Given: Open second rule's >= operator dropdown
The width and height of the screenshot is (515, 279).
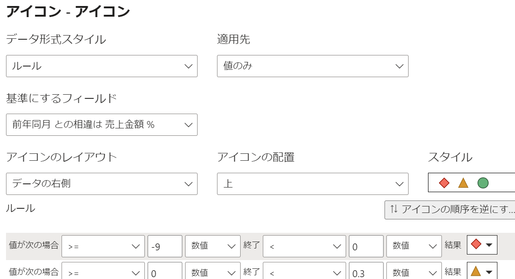Looking at the screenshot, I should [x=103, y=273].
